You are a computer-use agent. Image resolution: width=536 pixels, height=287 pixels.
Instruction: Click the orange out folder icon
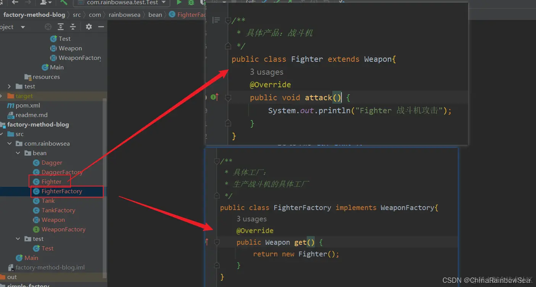pyautogui.click(x=2, y=277)
